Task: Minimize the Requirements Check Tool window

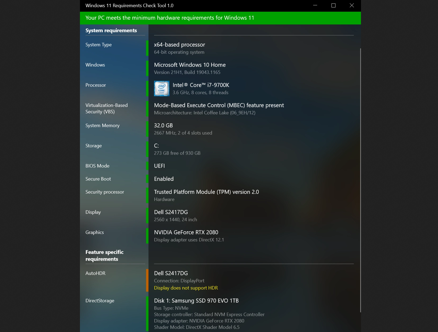Action: click(x=315, y=5)
